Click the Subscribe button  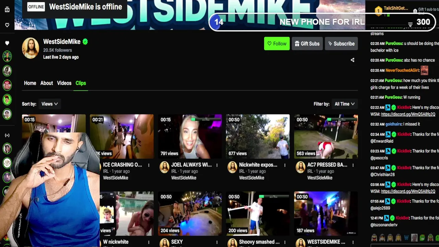click(x=341, y=44)
